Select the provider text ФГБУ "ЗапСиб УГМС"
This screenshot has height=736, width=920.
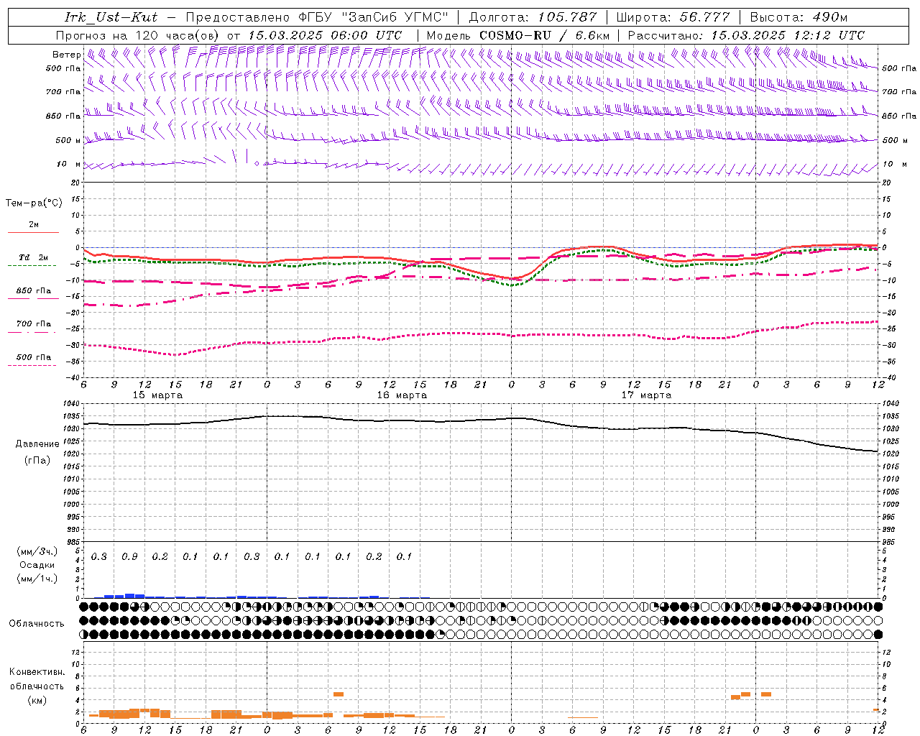(x=373, y=17)
